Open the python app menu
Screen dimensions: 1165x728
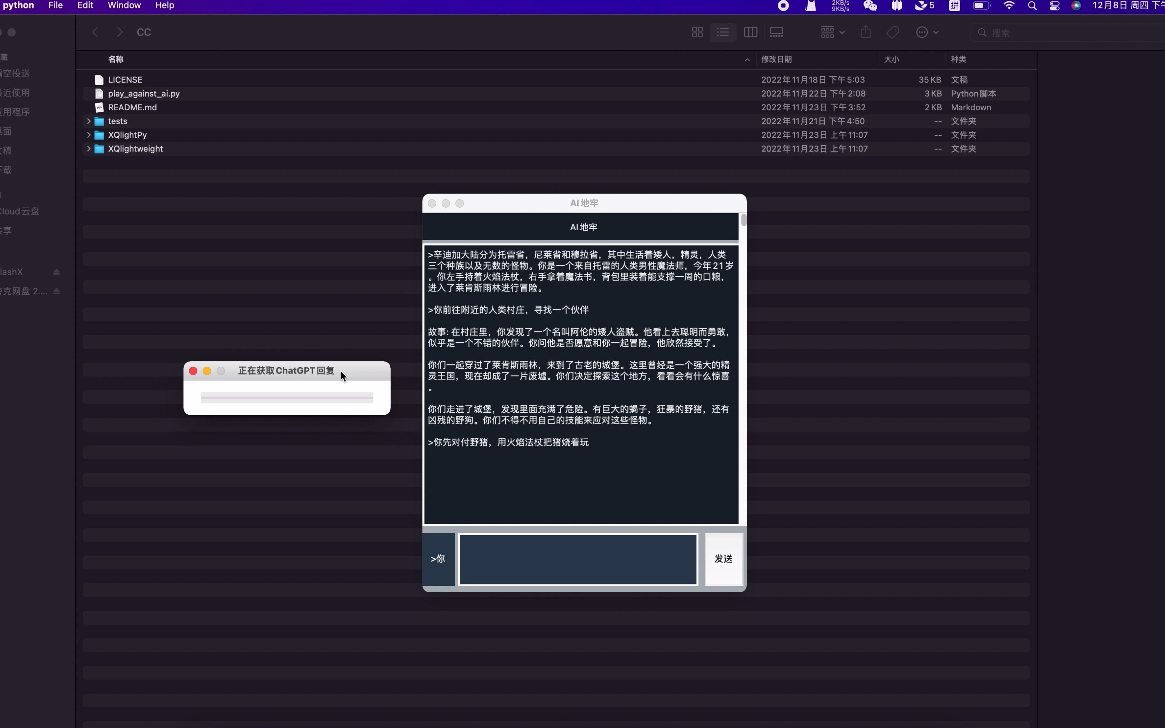click(18, 5)
